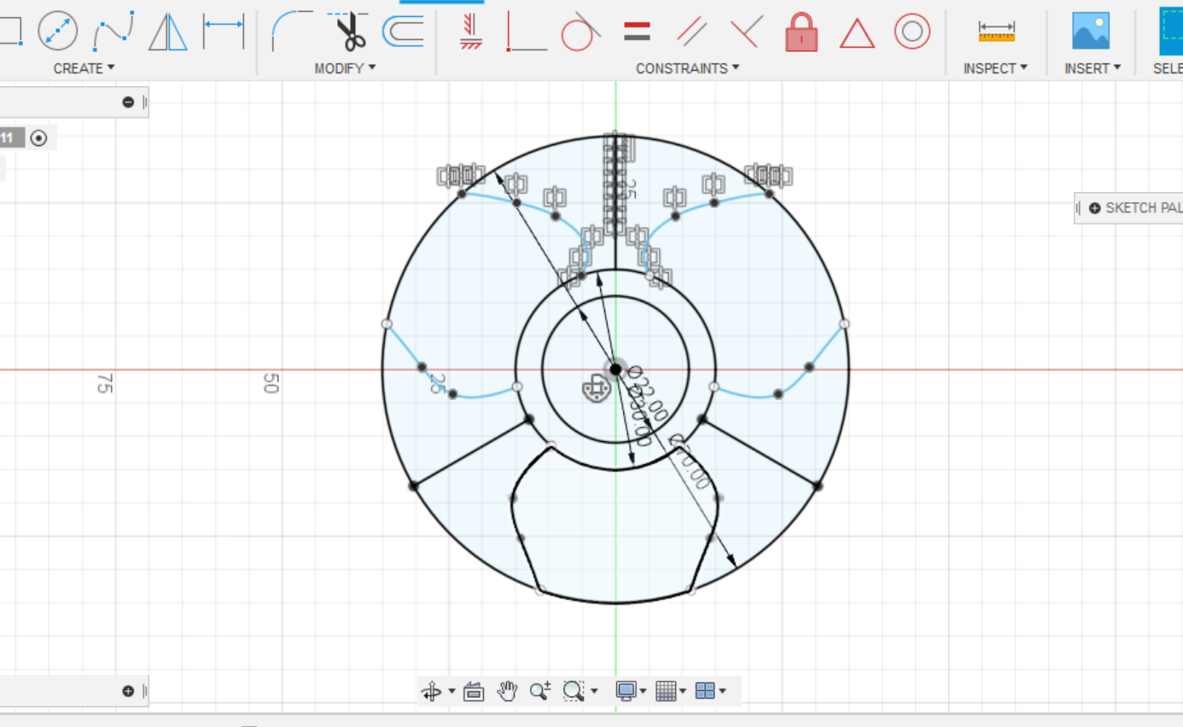Screen dimensions: 1183x727
Task: Expand the Grid settings arrow
Action: point(683,691)
